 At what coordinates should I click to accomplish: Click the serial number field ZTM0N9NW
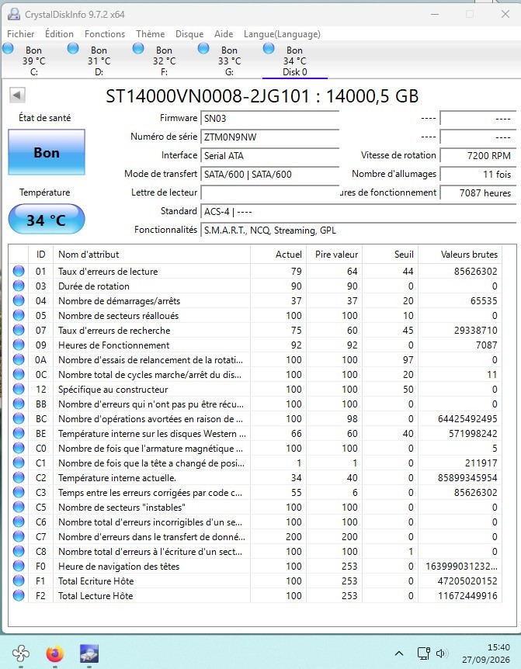pos(269,137)
